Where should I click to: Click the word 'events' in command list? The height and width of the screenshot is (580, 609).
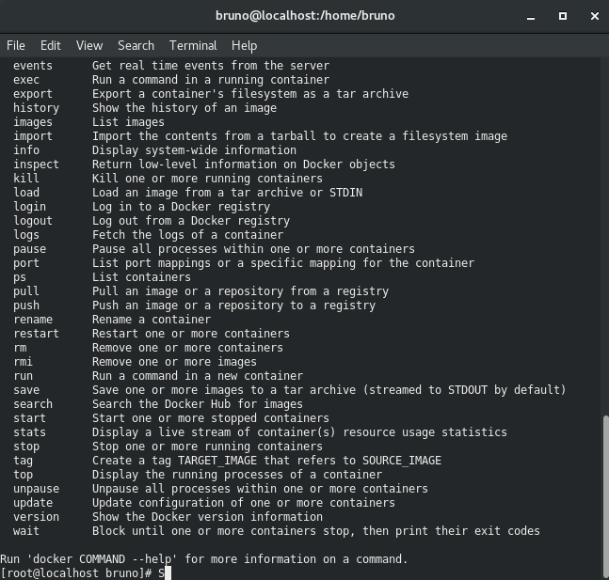click(33, 66)
